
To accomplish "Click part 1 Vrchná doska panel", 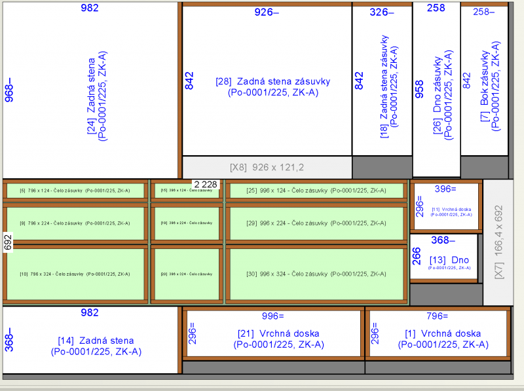I will point(438,333).
